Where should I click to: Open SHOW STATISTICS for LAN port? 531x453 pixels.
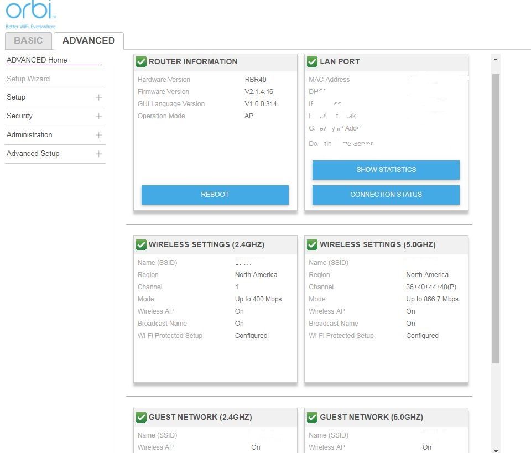pos(386,170)
